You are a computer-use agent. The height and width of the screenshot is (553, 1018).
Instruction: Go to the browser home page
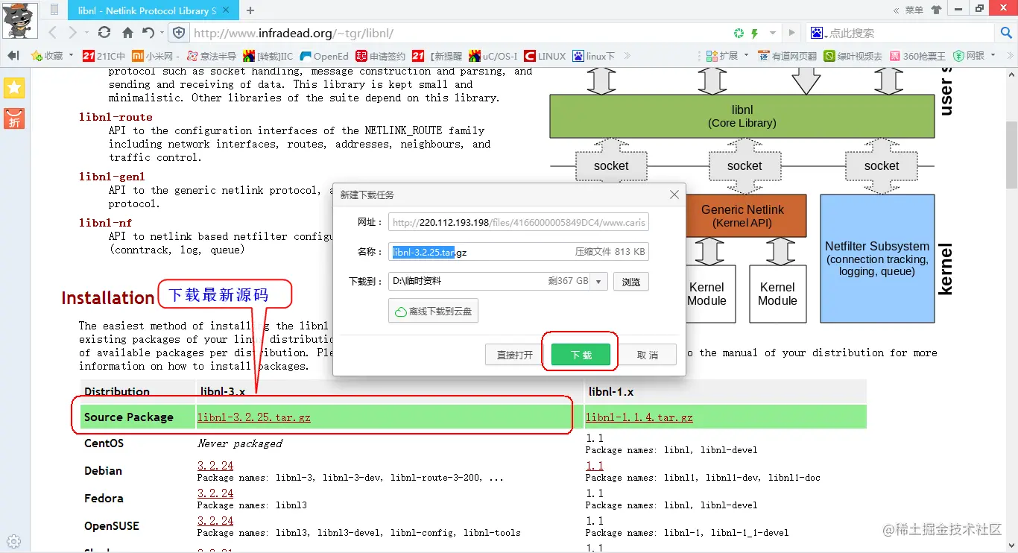(127, 33)
